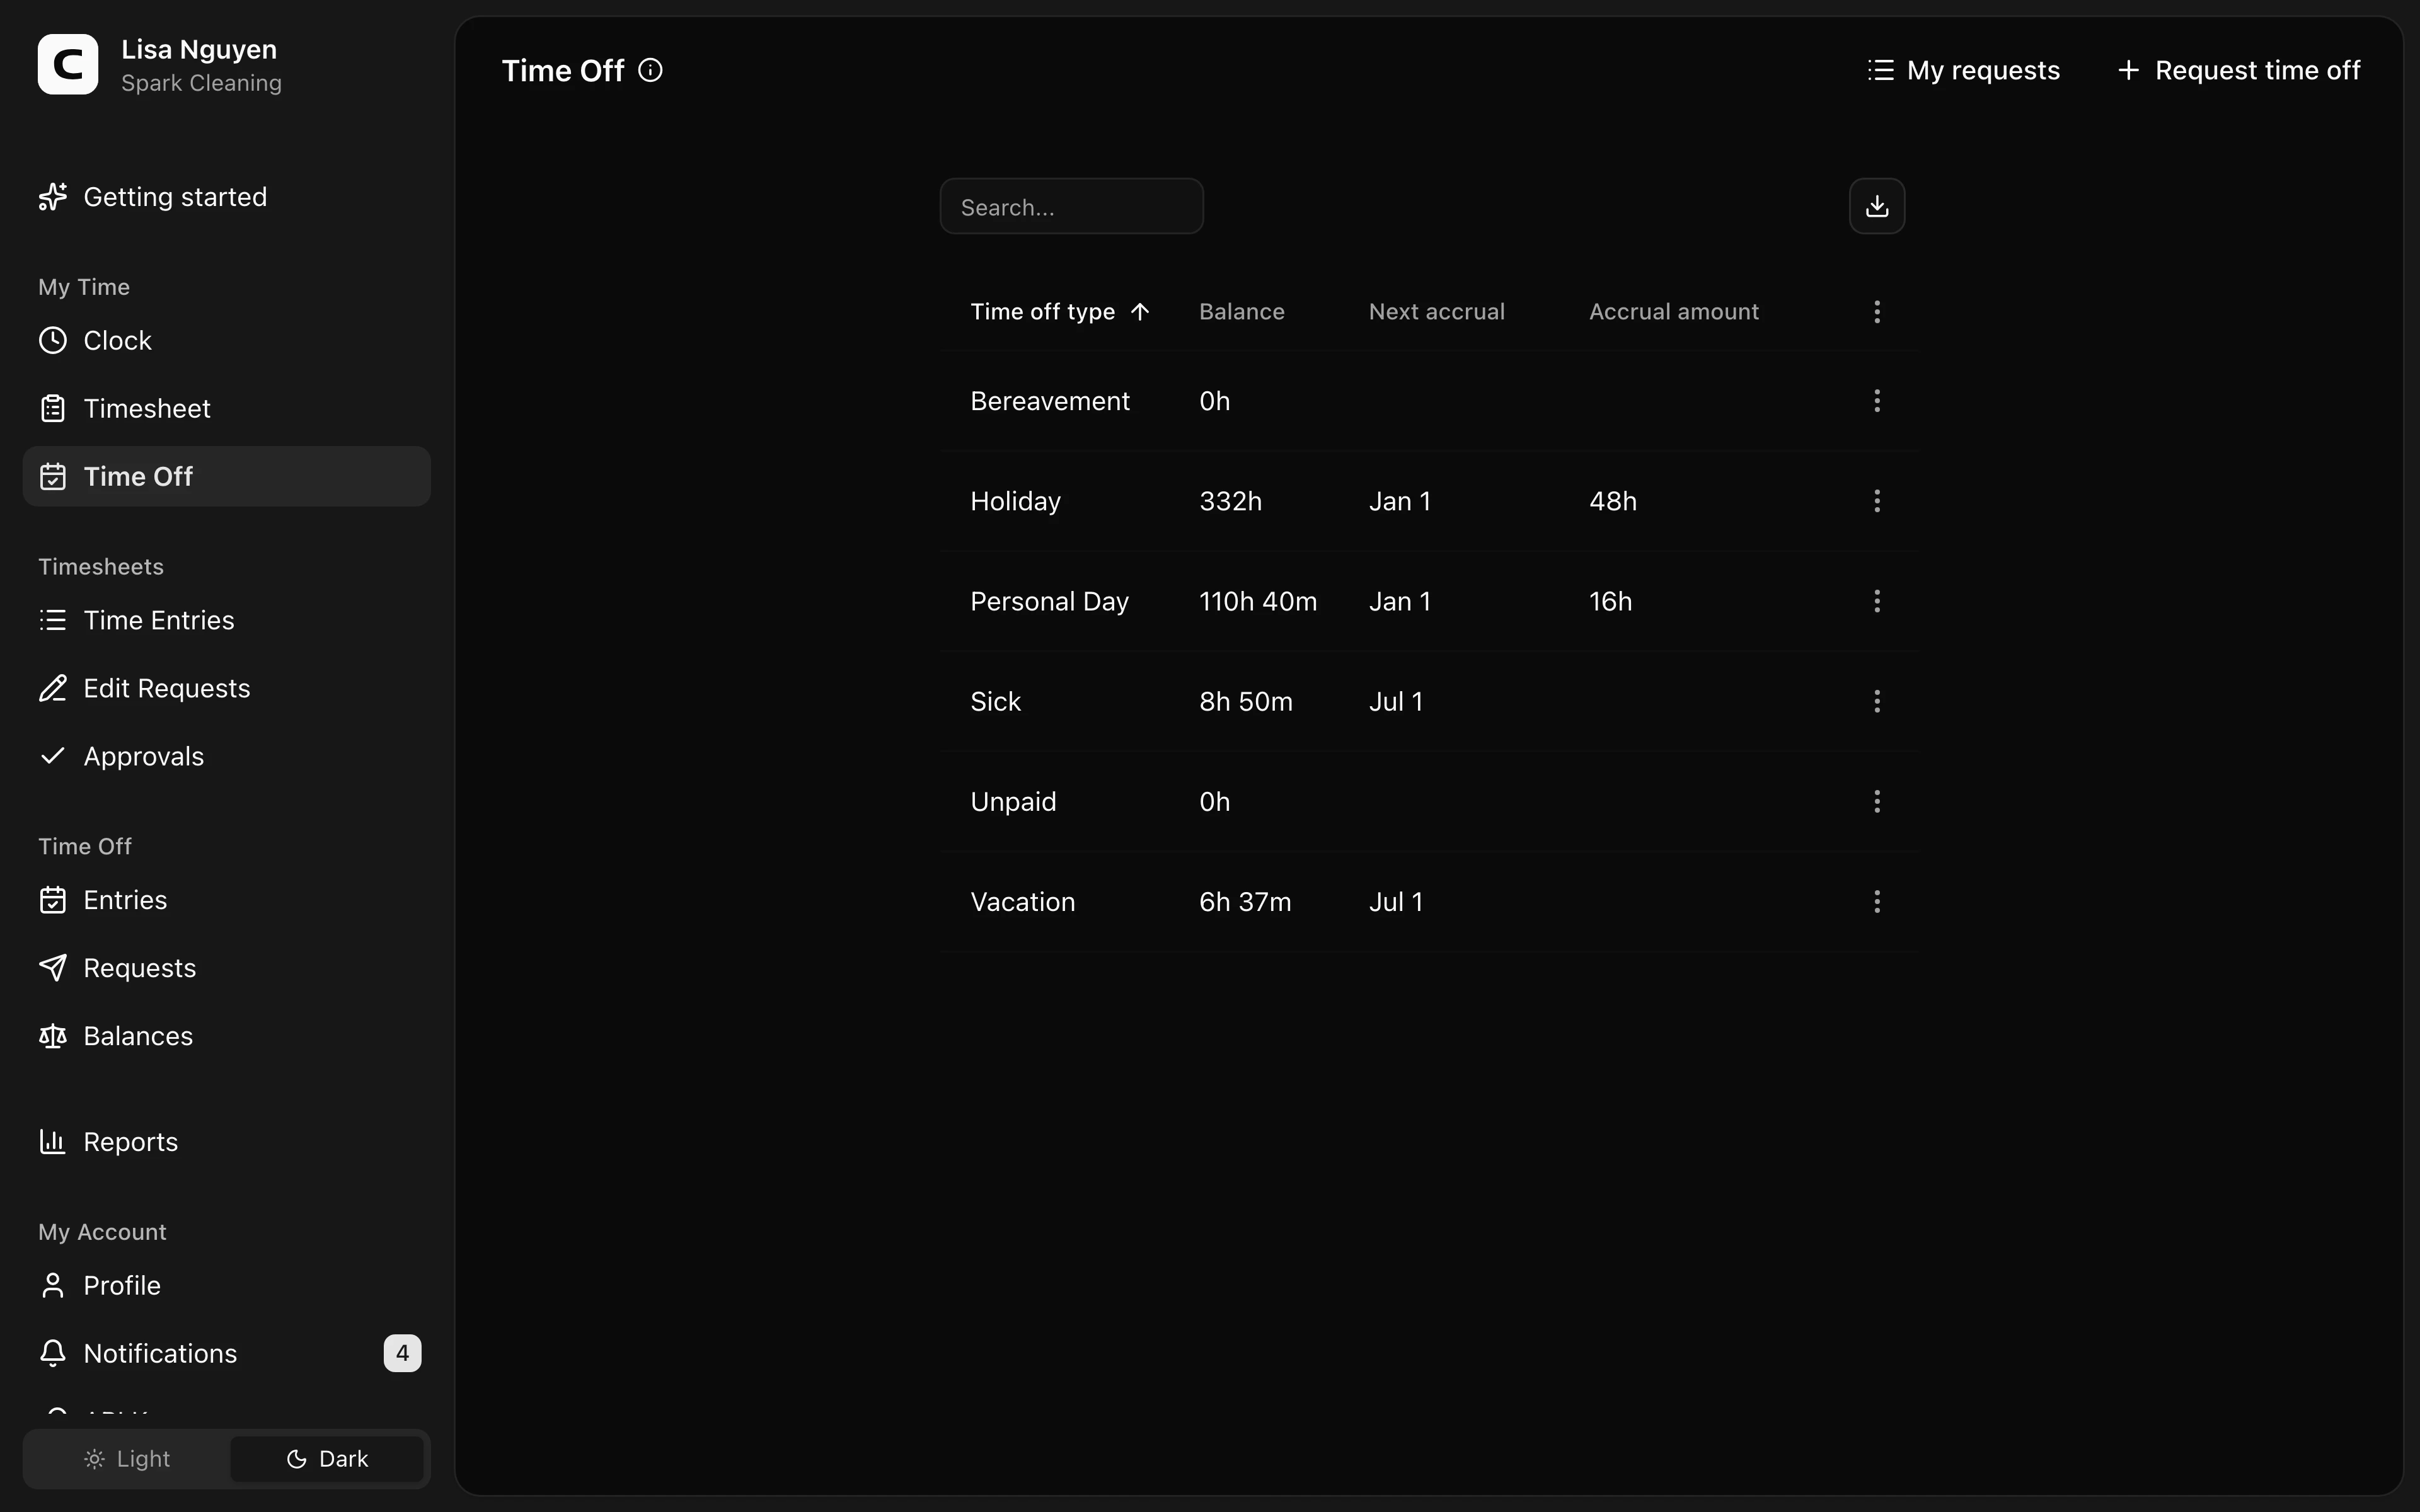Select the Holiday type cell
The width and height of the screenshot is (2420, 1512).
click(1015, 501)
